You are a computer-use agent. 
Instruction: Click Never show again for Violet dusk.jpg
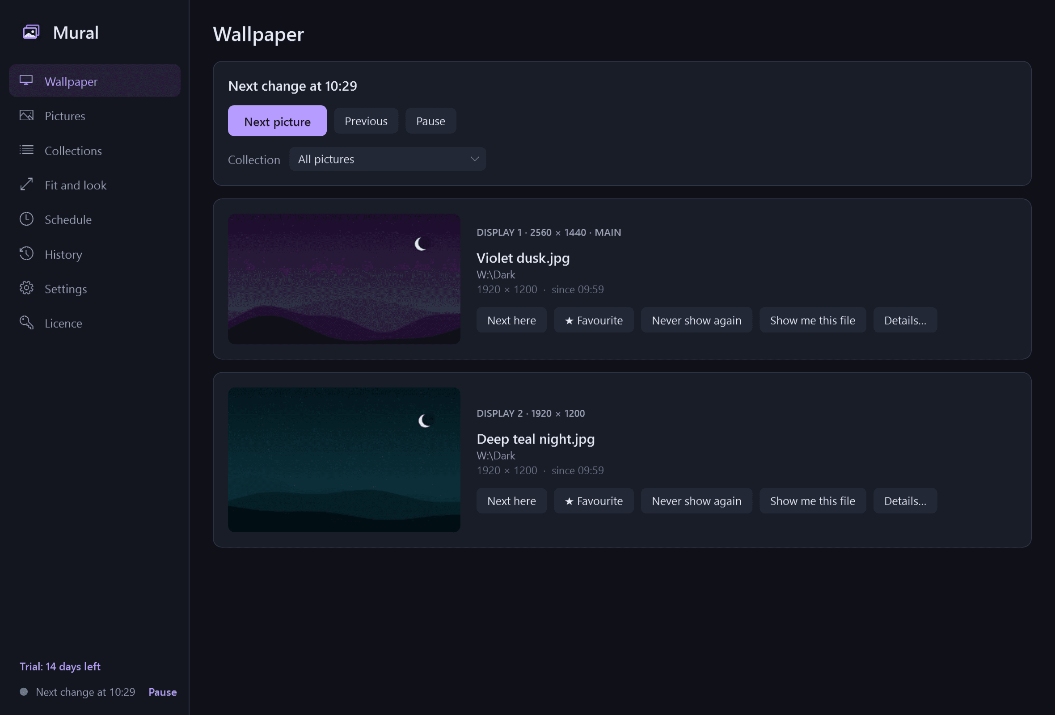tap(696, 320)
